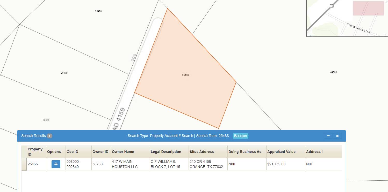388x192 pixels.
Task: Click the Highway 12 shield in overview map
Action: (x=332, y=6)
